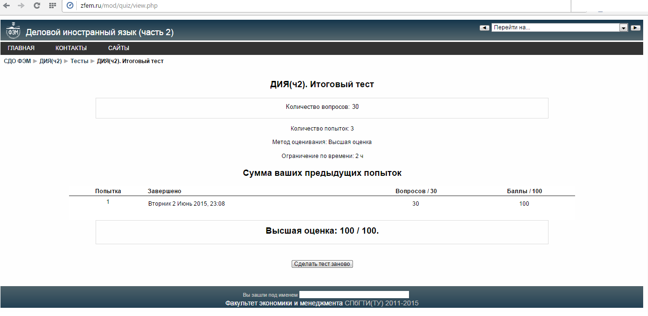Click the 'Вопросов / 30' column header
This screenshot has height=316, width=648.
coord(416,191)
